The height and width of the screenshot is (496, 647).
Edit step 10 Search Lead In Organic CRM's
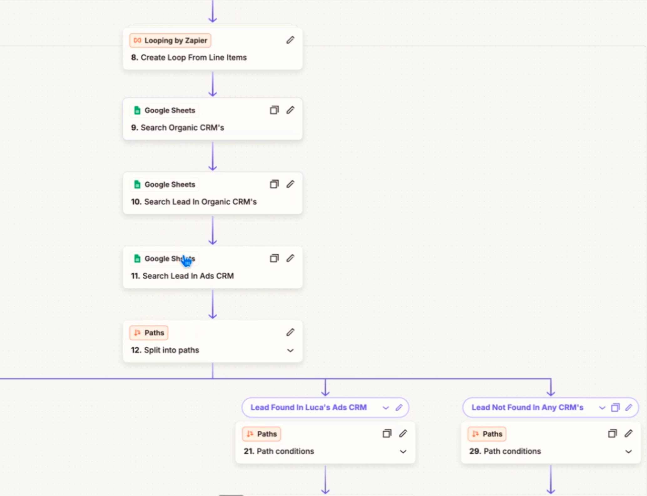tap(290, 184)
